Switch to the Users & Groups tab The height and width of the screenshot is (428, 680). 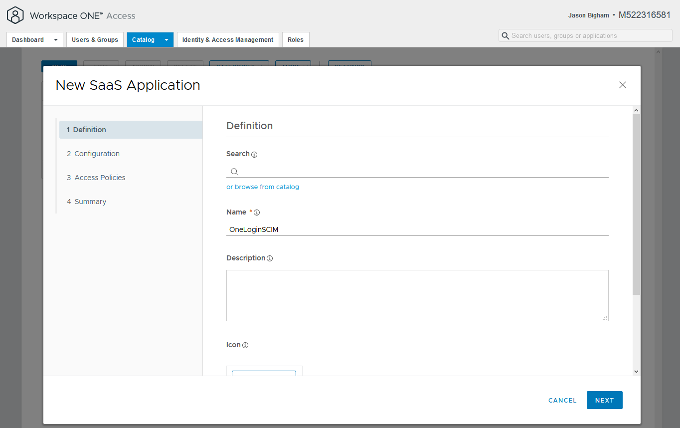click(95, 39)
